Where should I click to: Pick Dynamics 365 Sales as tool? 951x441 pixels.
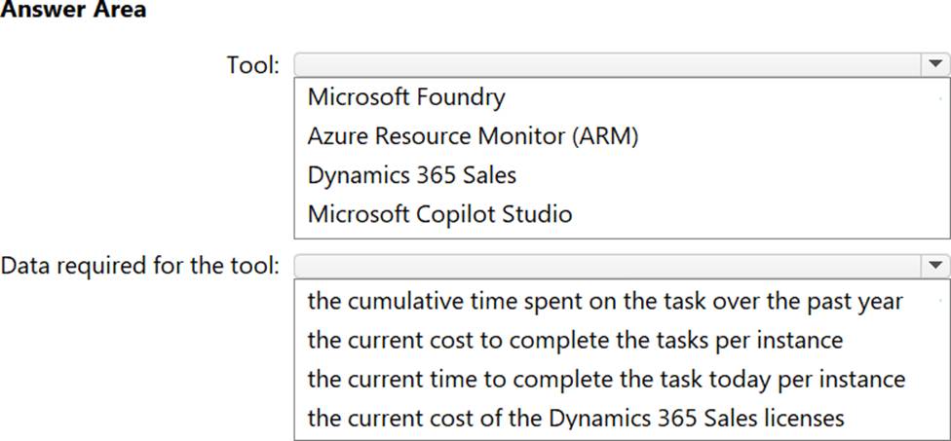pos(411,175)
